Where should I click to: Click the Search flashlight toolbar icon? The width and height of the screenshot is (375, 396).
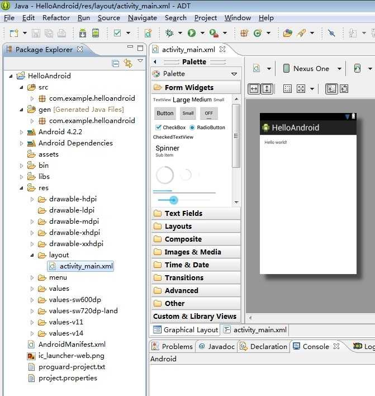(x=301, y=33)
